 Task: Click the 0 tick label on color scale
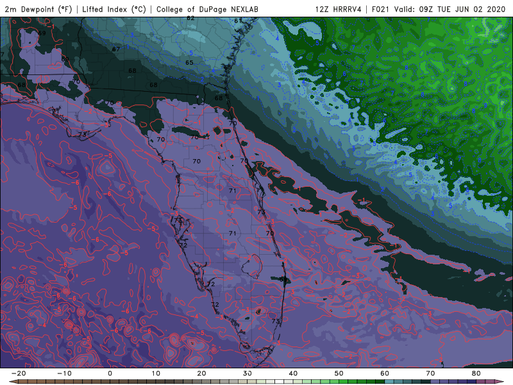[110, 373]
